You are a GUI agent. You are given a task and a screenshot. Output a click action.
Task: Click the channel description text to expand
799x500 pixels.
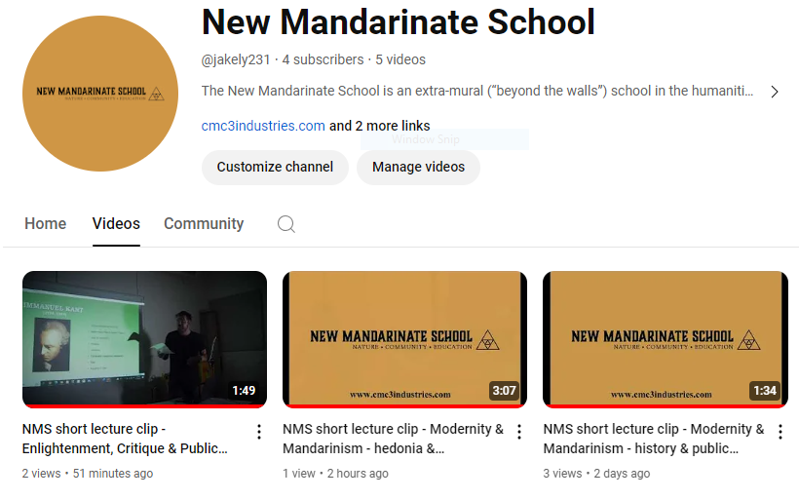(477, 91)
